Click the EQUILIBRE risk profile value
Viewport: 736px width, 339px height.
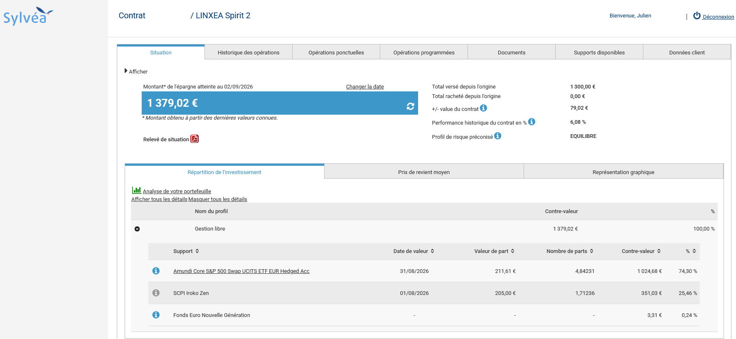[583, 136]
